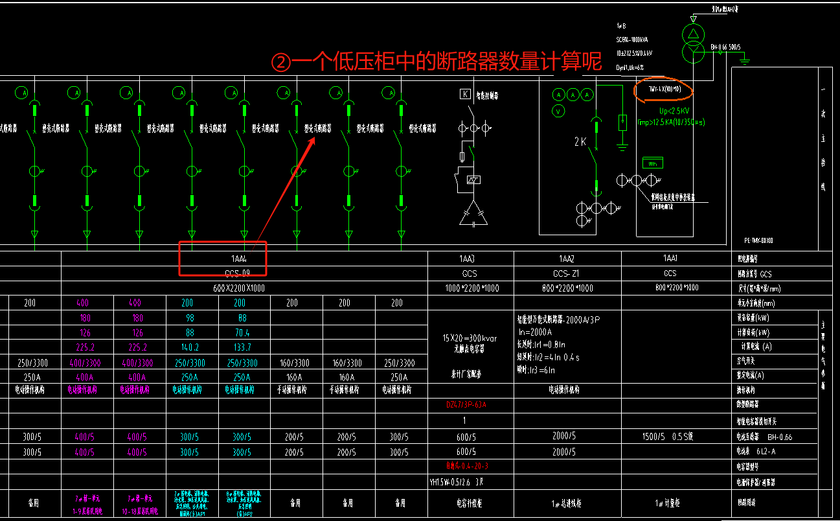The height and width of the screenshot is (521, 840).
Task: Click the 尺寸(宽*高*深/mm) row header
Action: 759,288
